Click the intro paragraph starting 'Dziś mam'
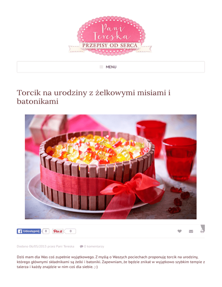The width and height of the screenshot is (222, 287). (111, 262)
